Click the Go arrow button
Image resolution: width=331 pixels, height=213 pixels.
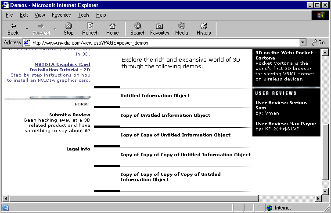click(x=318, y=42)
